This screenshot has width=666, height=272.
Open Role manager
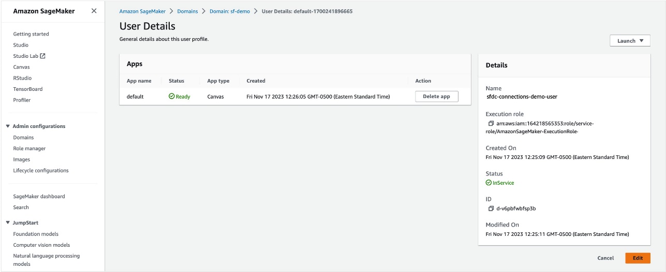[29, 148]
